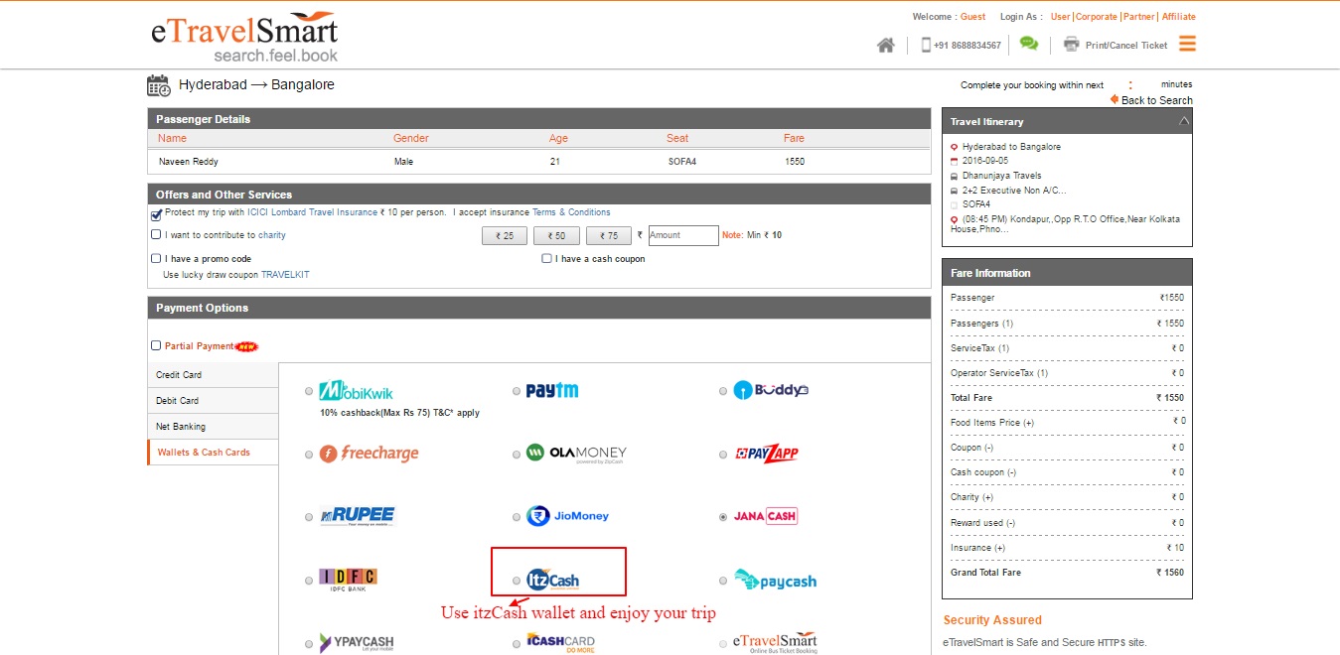Viewport: 1340px width, 655px height.
Task: Click the mRupee wallet logo
Action: pos(357,516)
